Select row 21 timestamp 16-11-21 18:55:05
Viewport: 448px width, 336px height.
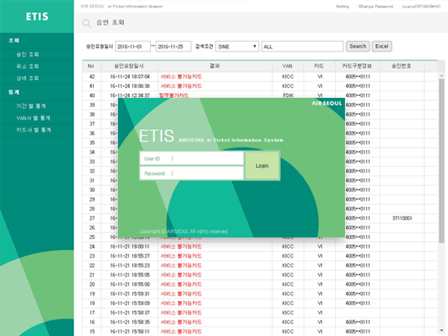[x=130, y=275]
